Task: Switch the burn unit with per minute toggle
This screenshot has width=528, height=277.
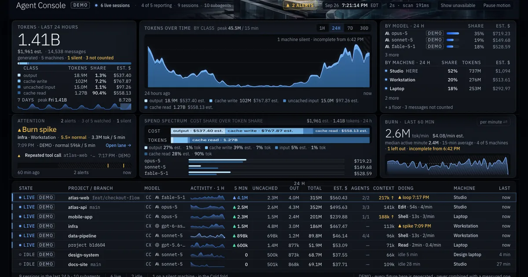Action: coord(494,122)
